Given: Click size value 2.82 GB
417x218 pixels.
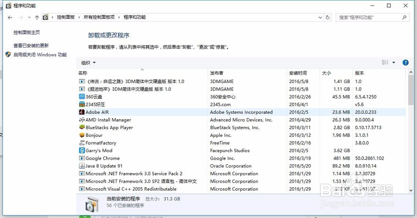Looking at the screenshot, I should click(x=342, y=128).
